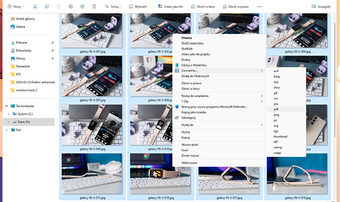Click Obróć w prawo in toolbar
This screenshot has height=202, width=340.
tap(235, 7)
